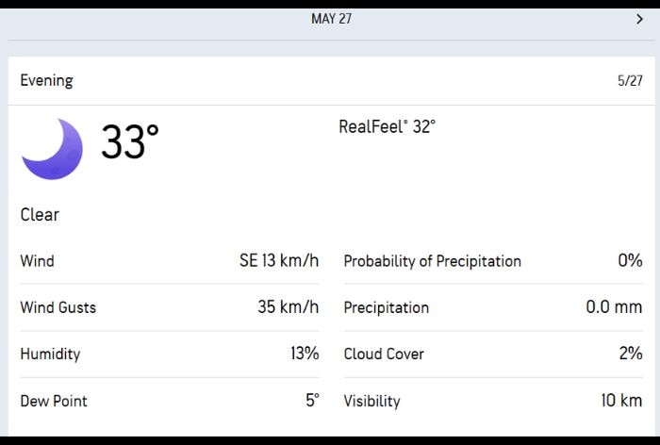Click the 13% humidity value

click(305, 354)
